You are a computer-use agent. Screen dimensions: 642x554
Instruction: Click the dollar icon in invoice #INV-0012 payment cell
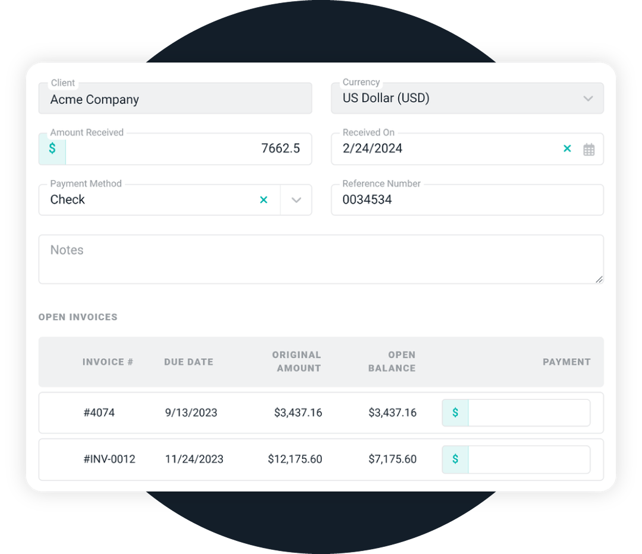[455, 459]
